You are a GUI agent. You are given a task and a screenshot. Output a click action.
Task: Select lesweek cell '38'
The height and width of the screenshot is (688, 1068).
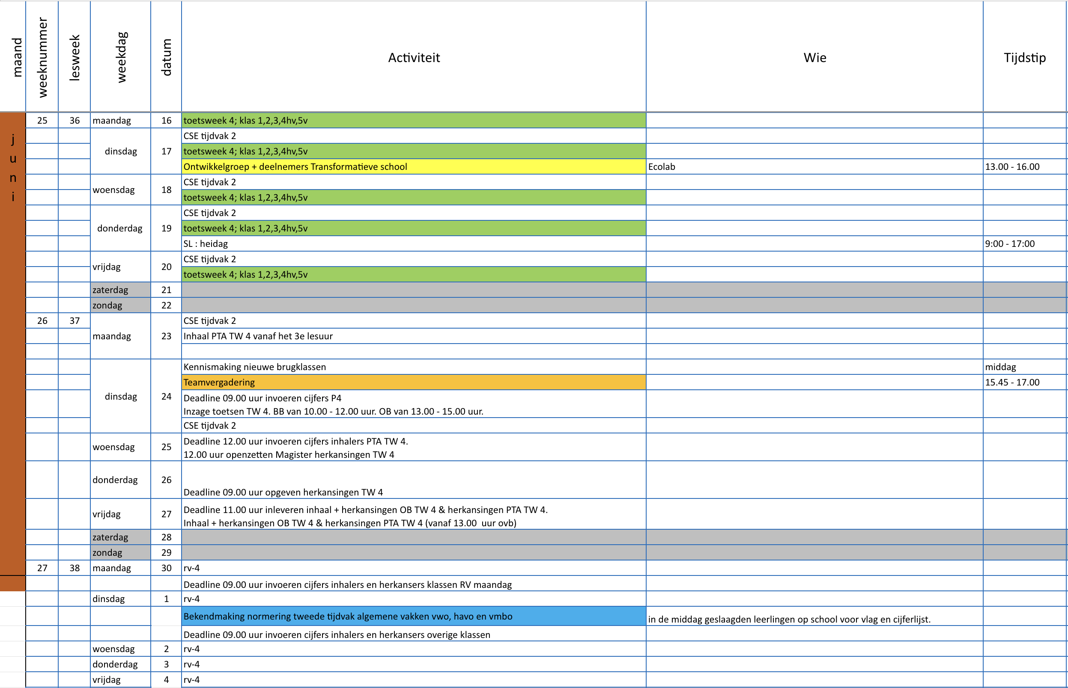pos(74,568)
